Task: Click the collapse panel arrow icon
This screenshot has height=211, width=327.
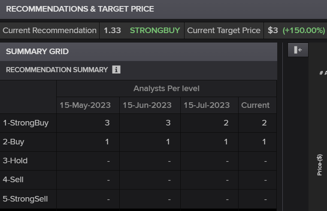Action: pyautogui.click(x=298, y=50)
